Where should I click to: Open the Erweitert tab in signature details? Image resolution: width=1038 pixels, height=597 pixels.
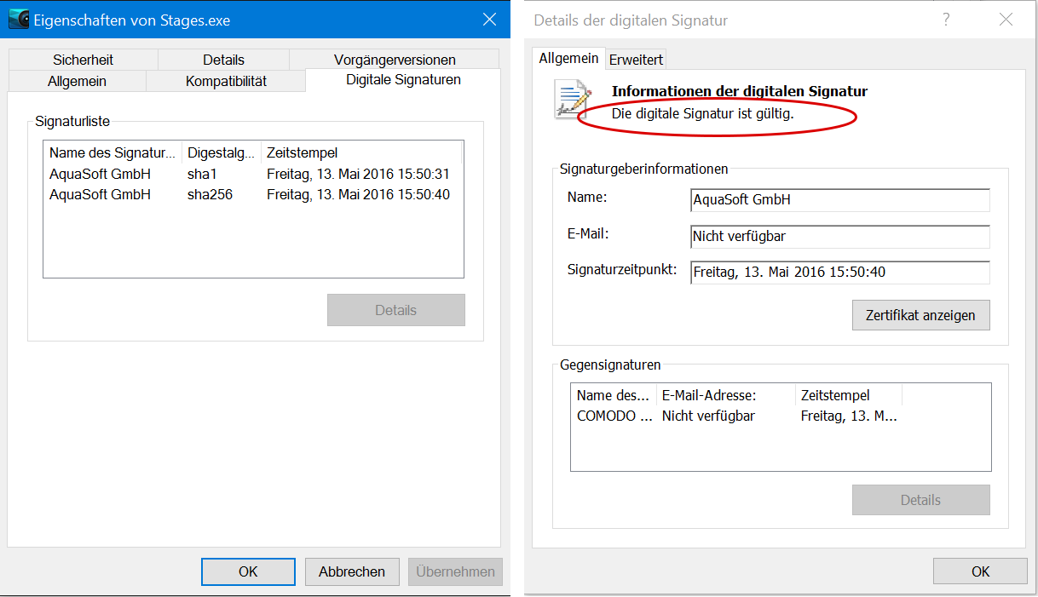click(x=636, y=59)
